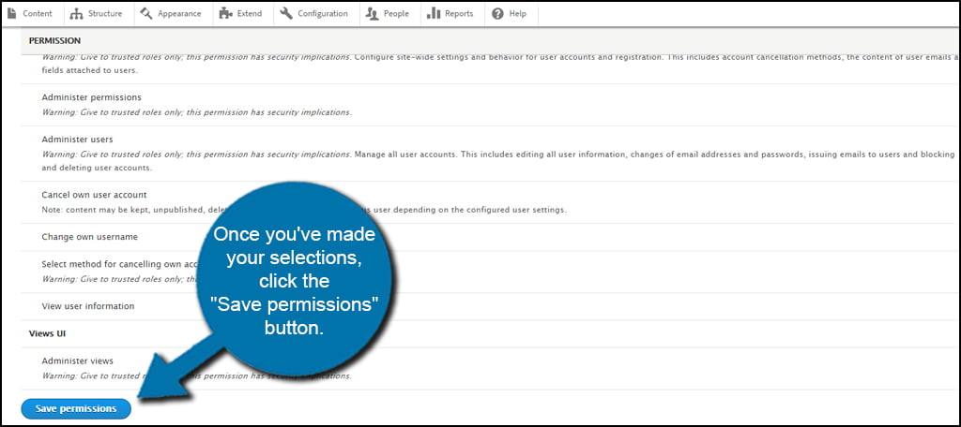The width and height of the screenshot is (961, 427).
Task: Click the Extend puzzle piece icon
Action: pos(225,13)
